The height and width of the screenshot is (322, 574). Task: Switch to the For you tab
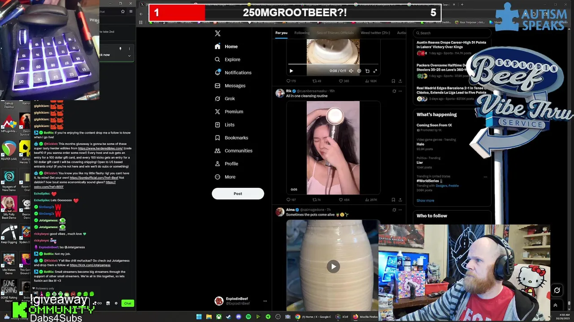pyautogui.click(x=281, y=33)
